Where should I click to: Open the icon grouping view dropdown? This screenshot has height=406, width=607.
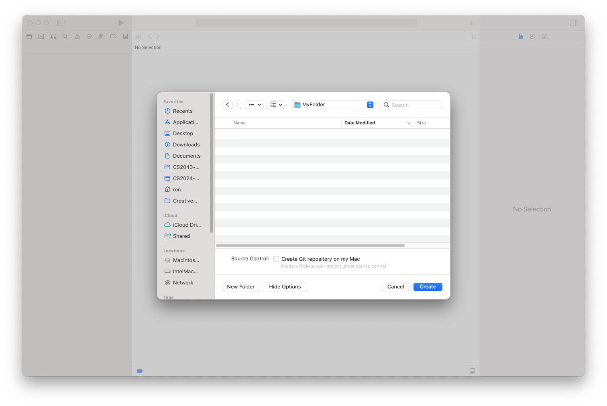point(275,105)
